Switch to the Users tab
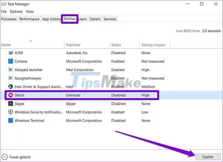The image size is (223, 162). click(83, 19)
